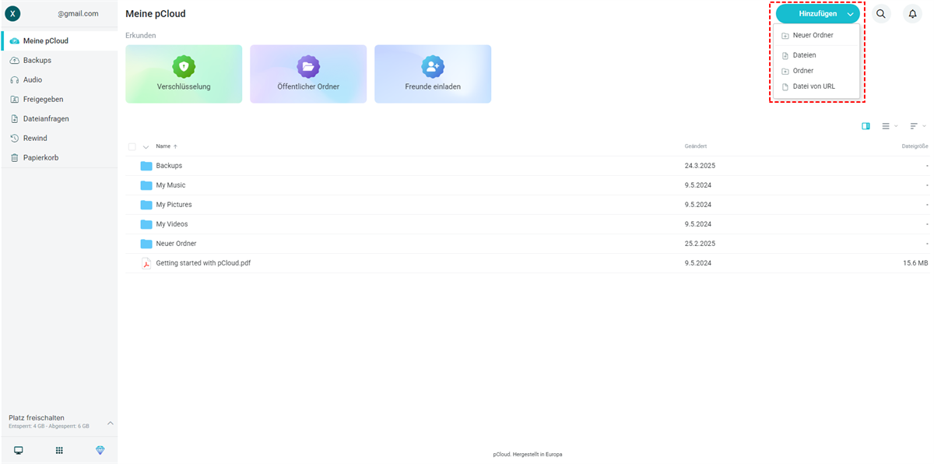
Task: Open Audio in sidebar
Action: 59,79
